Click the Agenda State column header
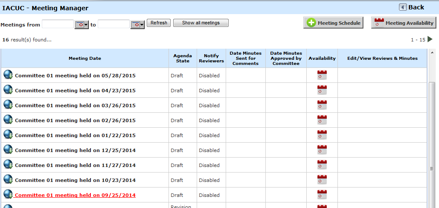This screenshot has height=208, width=439. pyautogui.click(x=183, y=59)
